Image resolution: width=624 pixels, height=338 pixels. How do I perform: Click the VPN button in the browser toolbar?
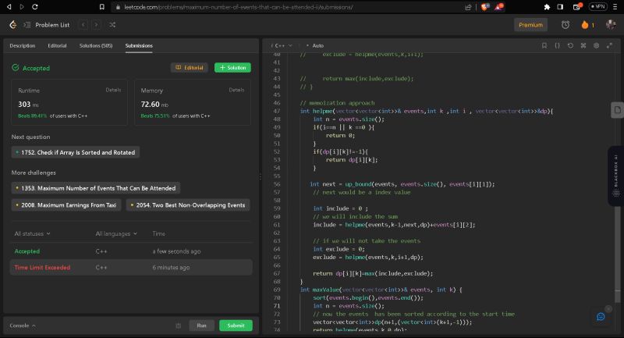pos(598,7)
